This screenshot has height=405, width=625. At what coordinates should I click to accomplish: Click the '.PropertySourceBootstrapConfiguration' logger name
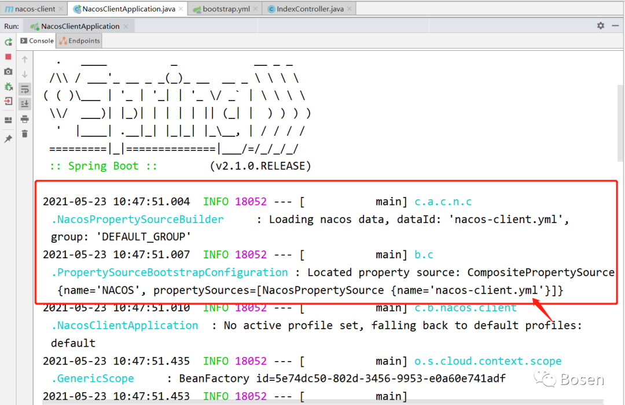click(x=169, y=273)
